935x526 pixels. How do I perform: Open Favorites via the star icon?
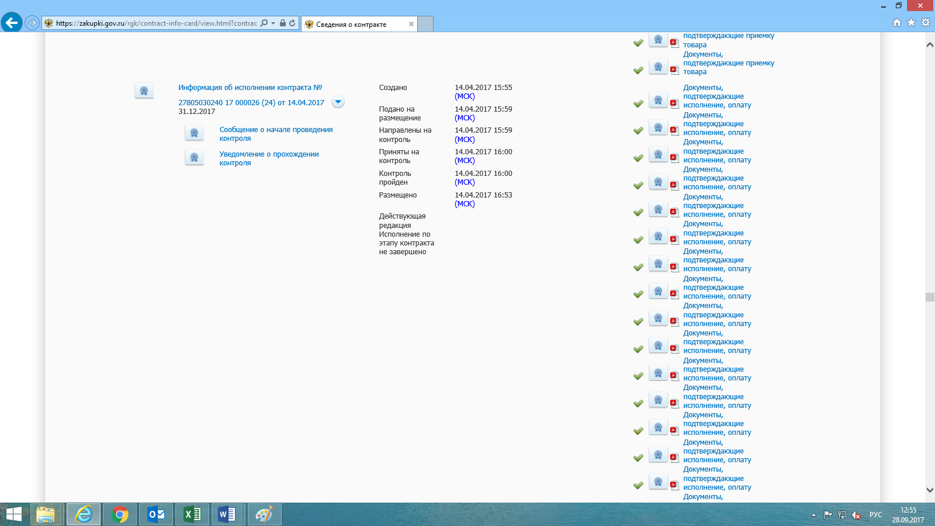point(911,23)
